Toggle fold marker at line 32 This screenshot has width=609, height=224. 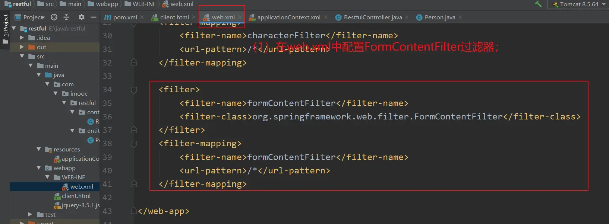(x=134, y=63)
